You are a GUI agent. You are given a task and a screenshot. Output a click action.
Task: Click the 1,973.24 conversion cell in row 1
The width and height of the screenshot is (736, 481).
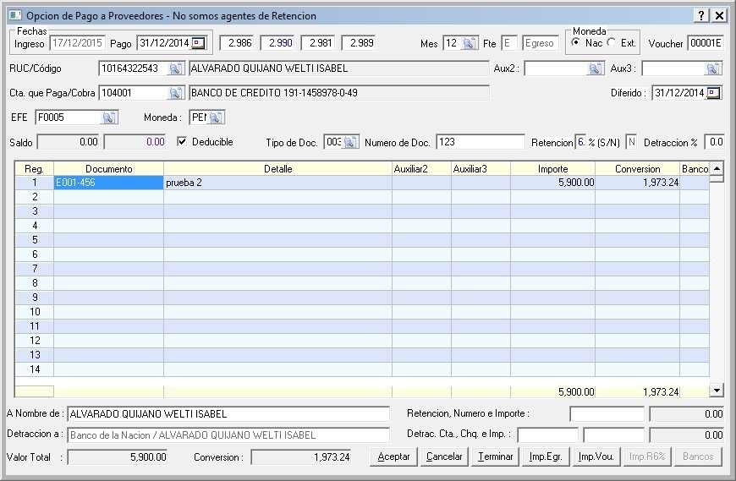click(637, 183)
